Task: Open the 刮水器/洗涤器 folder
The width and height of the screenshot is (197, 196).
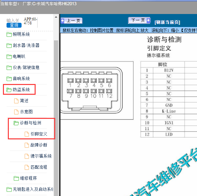Action: [x=26, y=45]
